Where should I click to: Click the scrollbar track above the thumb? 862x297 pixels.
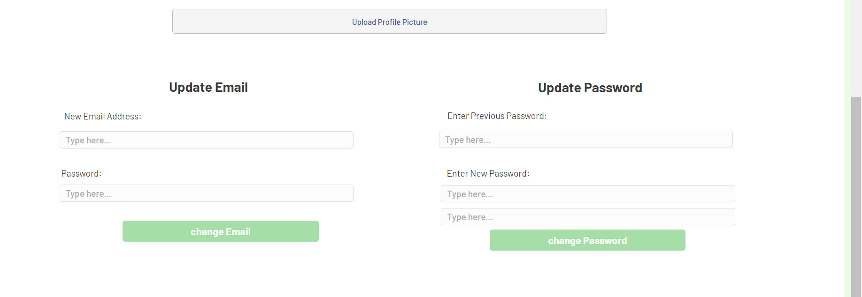click(856, 47)
